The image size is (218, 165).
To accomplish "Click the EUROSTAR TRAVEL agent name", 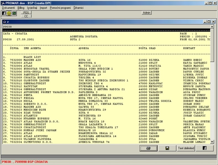I will tap(36, 69).
